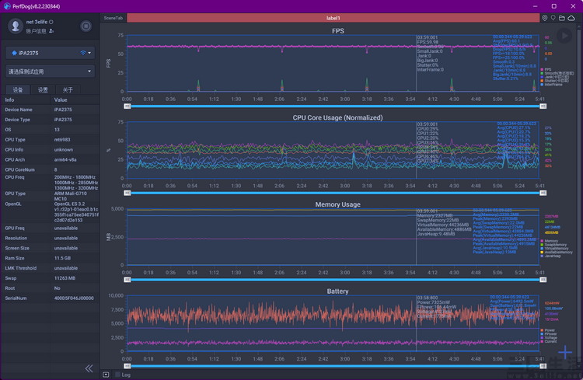Click the CPU Core Usage (Normalized) title
The height and width of the screenshot is (380, 583).
click(x=337, y=117)
